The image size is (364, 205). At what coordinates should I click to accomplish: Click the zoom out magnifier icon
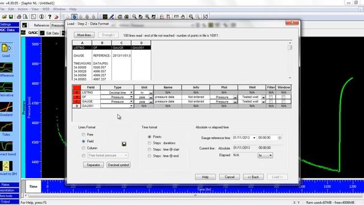(x=134, y=17)
